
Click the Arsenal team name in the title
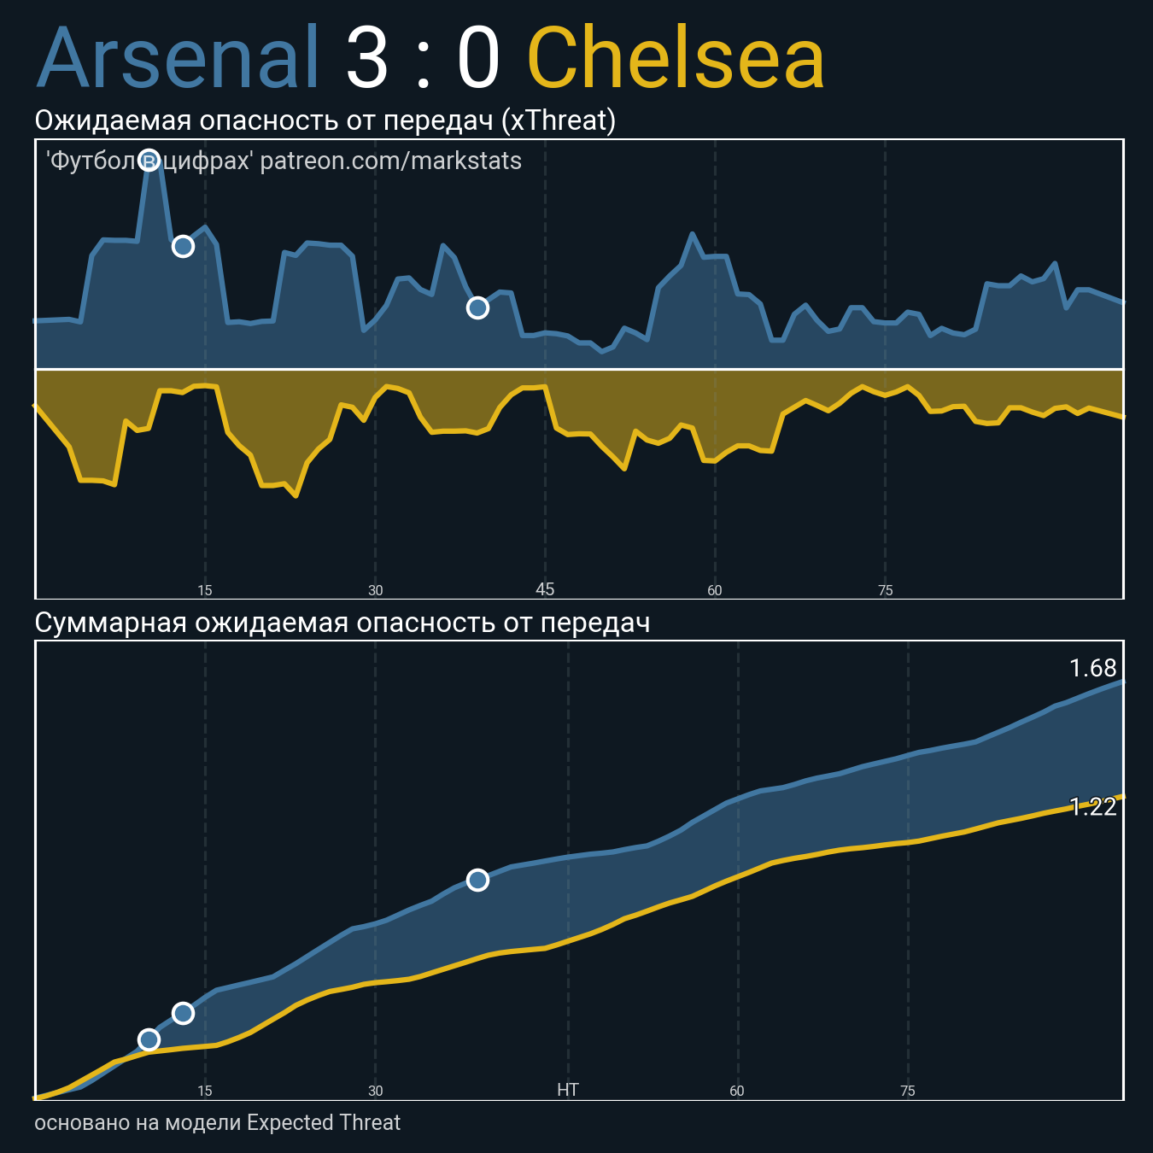[178, 60]
